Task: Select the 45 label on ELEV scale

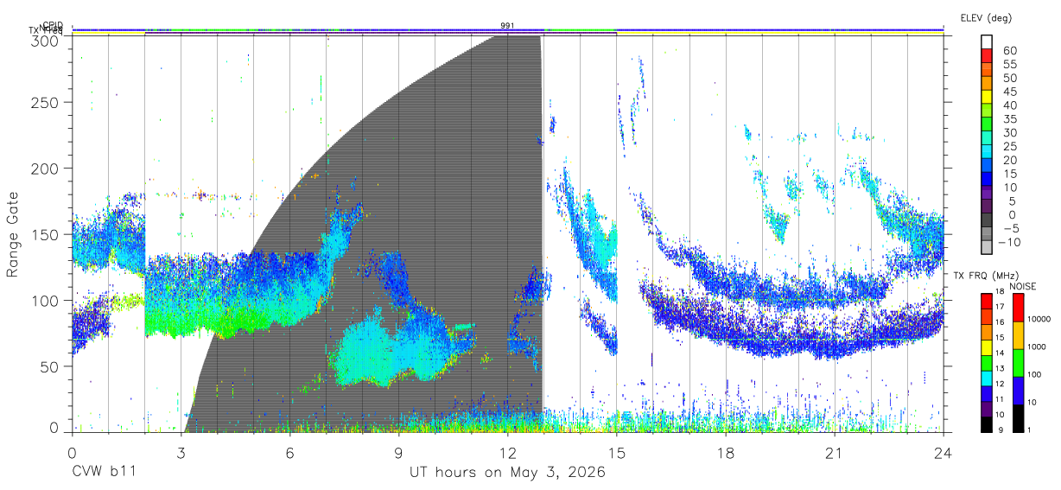Action: (x=1009, y=91)
